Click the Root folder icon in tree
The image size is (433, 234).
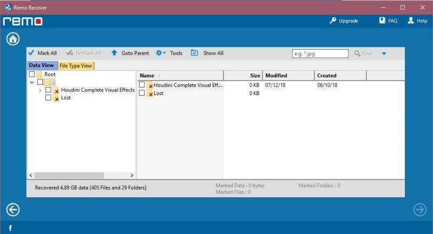39,74
